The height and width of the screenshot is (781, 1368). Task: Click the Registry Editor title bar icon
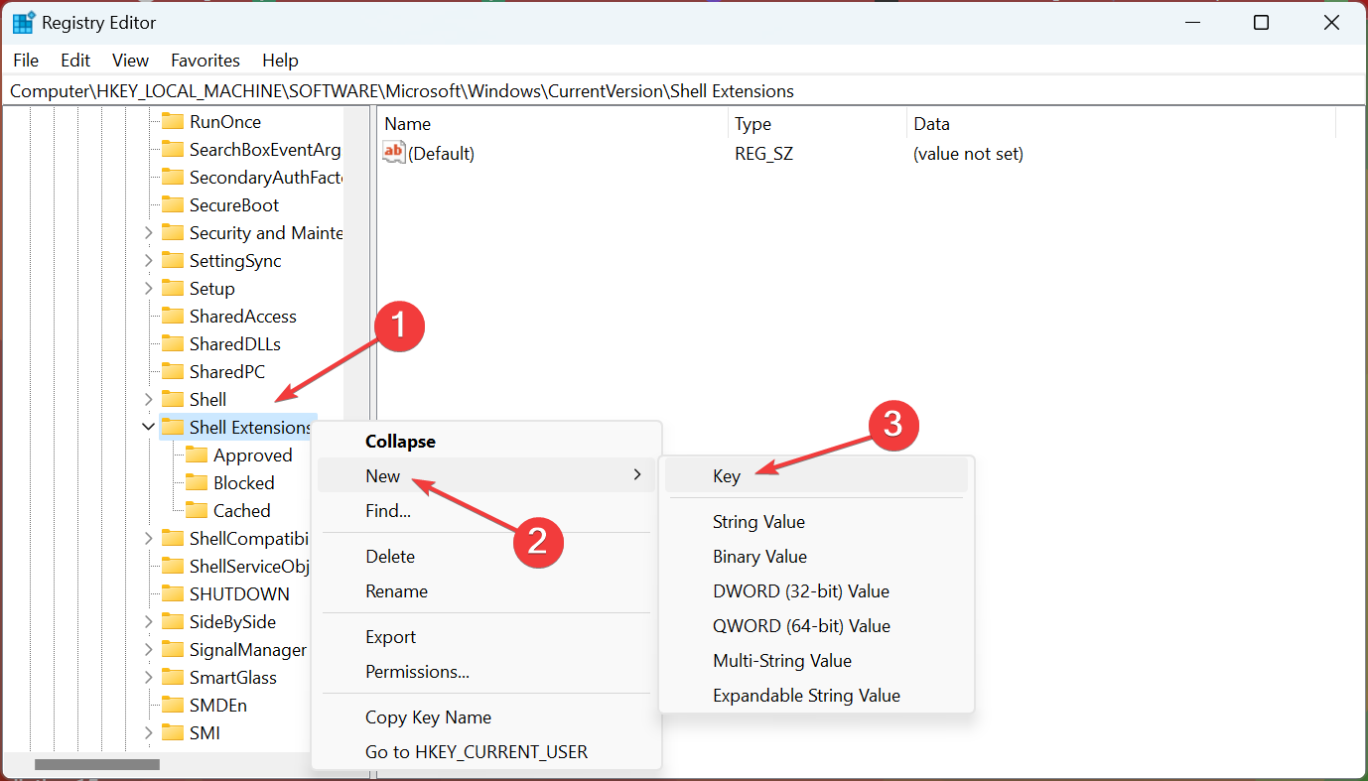(x=24, y=22)
